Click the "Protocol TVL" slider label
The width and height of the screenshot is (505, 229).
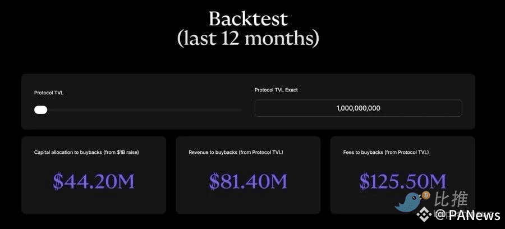pyautogui.click(x=49, y=93)
